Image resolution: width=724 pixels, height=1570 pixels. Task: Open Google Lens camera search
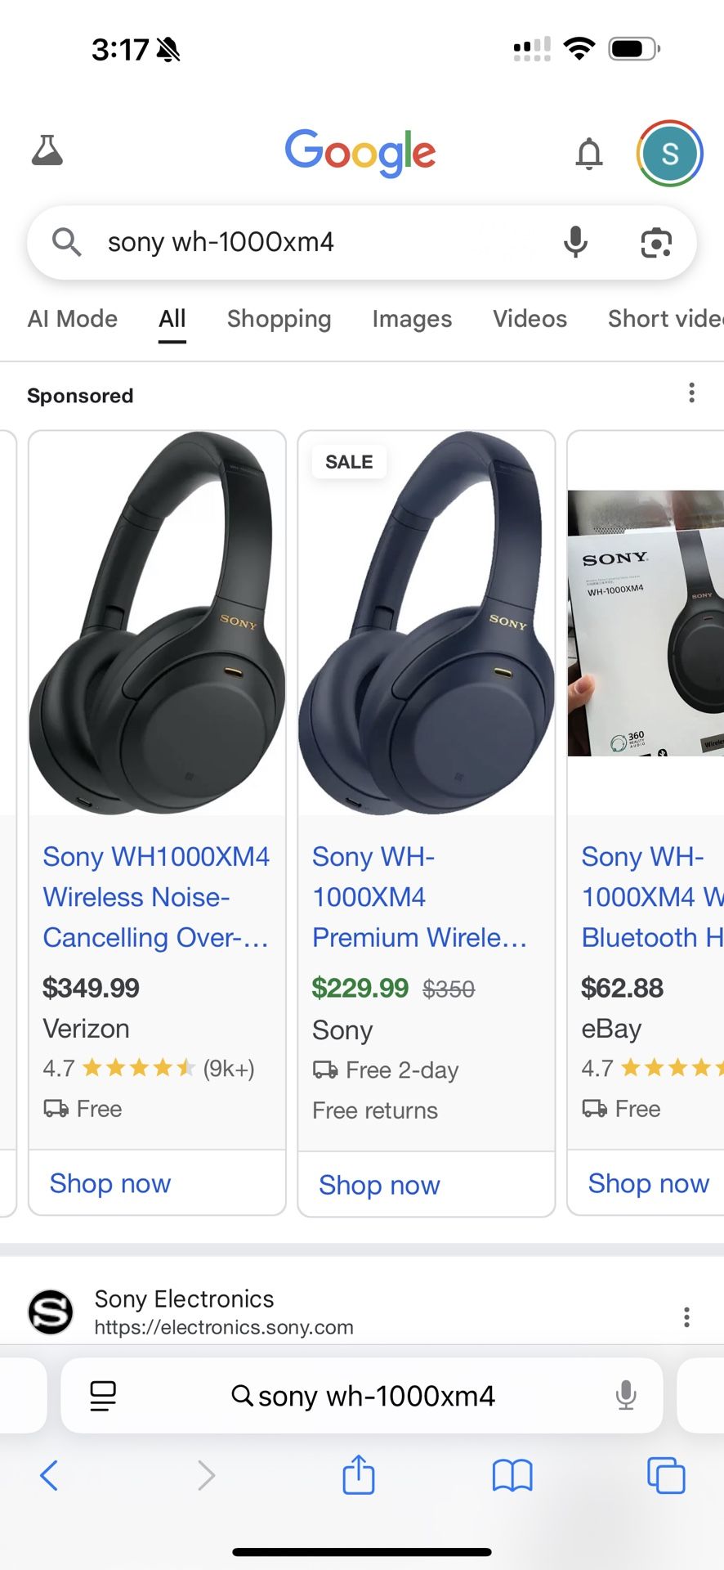click(656, 242)
